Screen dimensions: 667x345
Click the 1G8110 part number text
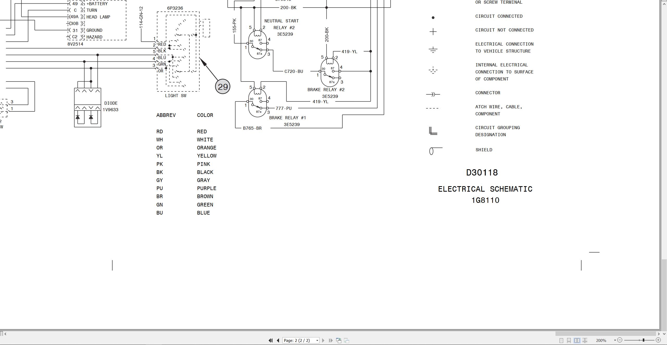tap(485, 200)
